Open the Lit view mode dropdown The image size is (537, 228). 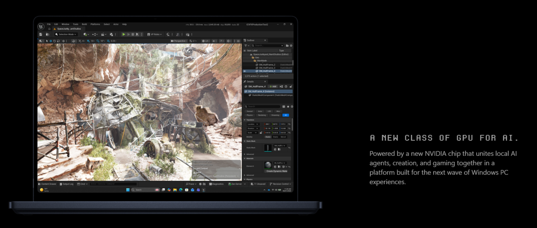(206, 41)
